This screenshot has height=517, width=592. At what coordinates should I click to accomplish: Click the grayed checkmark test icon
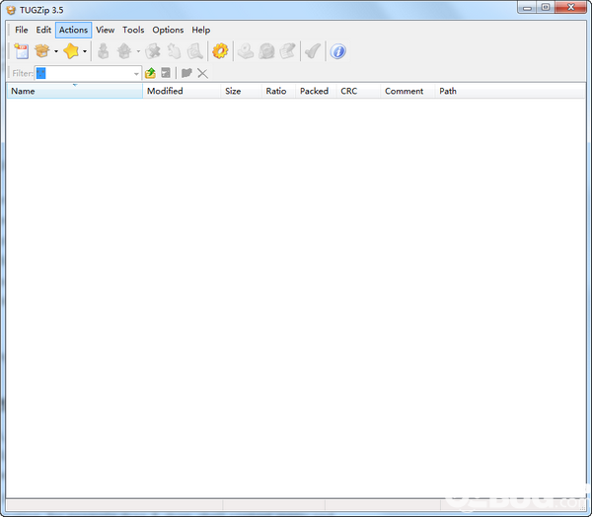pos(313,51)
